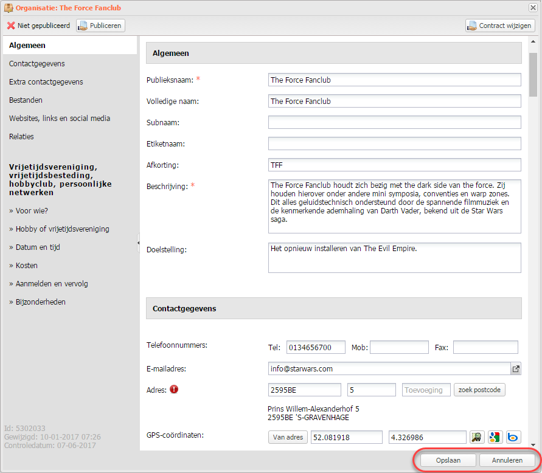Click the organisation icon in the title bar
This screenshot has height=473, width=542.
coord(9,8)
